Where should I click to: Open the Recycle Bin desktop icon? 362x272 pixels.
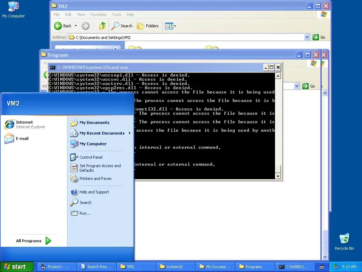click(x=344, y=242)
